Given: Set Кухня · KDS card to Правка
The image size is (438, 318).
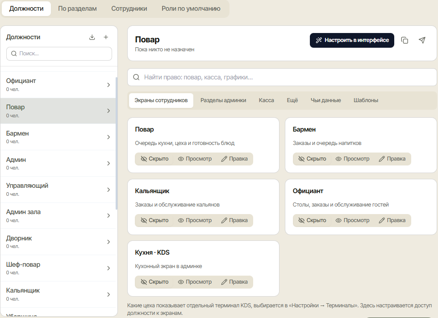Looking at the screenshot, I should pyautogui.click(x=234, y=282).
